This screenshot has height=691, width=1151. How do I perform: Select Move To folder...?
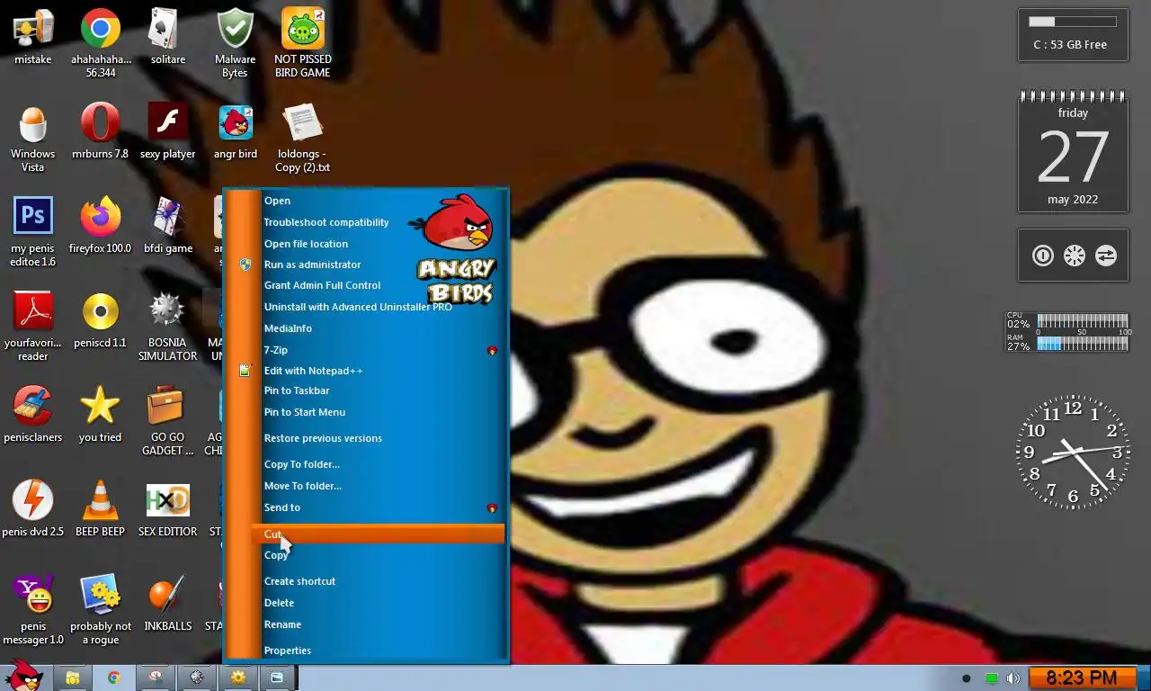[x=379, y=486]
